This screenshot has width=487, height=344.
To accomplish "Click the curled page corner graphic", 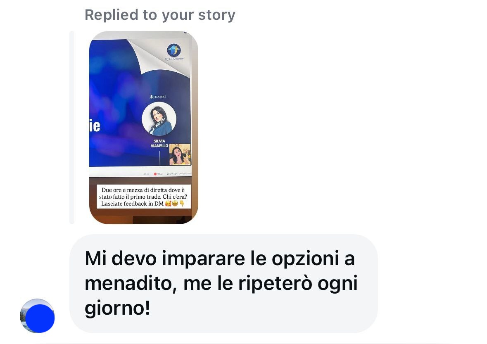I will [x=158, y=58].
